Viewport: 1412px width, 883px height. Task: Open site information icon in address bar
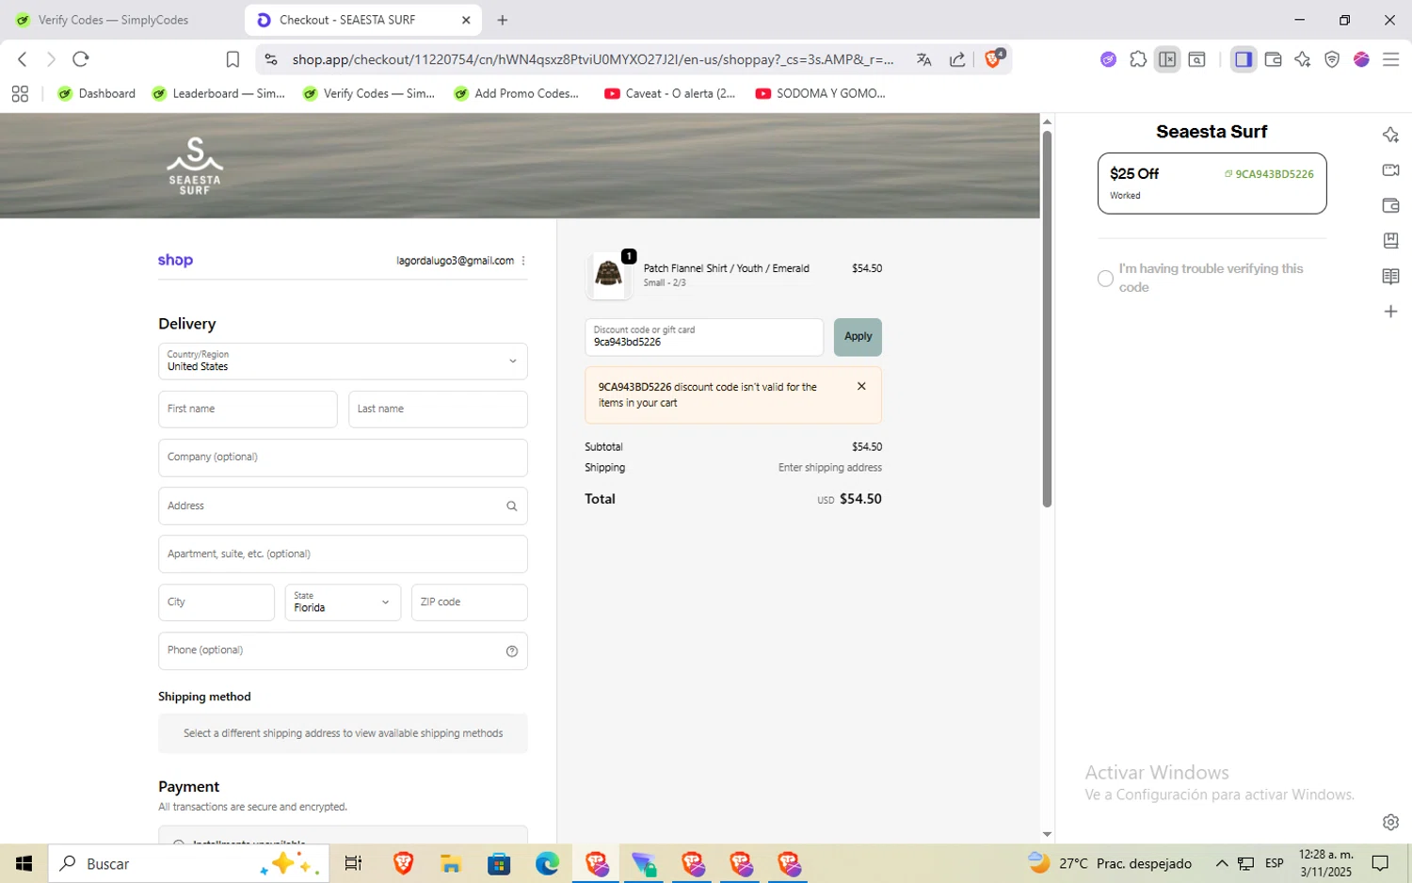(271, 59)
